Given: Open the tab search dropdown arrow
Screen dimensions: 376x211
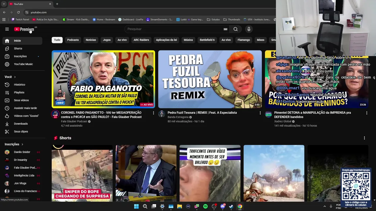Looking at the screenshot, I should 4,4.
